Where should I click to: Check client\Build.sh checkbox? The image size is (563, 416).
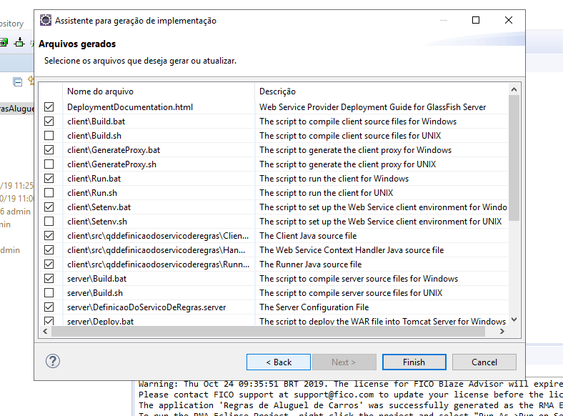click(x=49, y=136)
